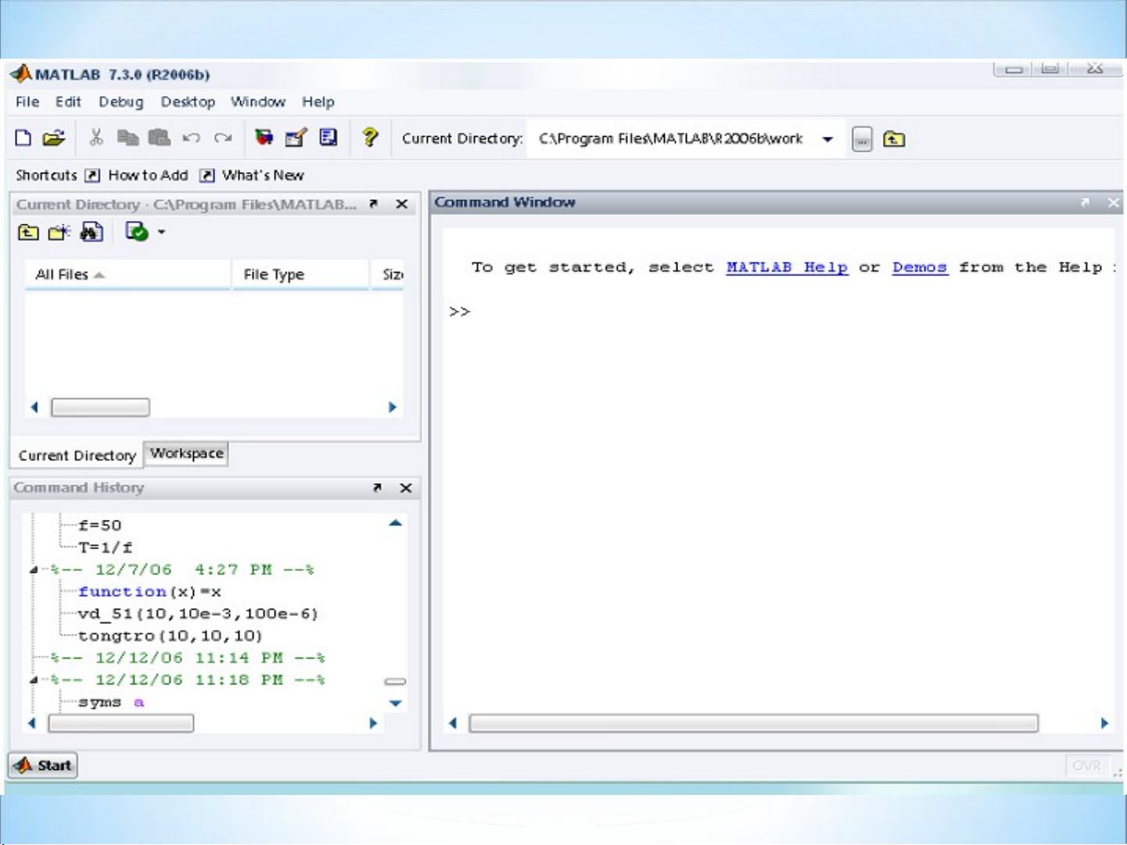Launch Simulink from toolbar icon
The image size is (1127, 845).
[264, 138]
